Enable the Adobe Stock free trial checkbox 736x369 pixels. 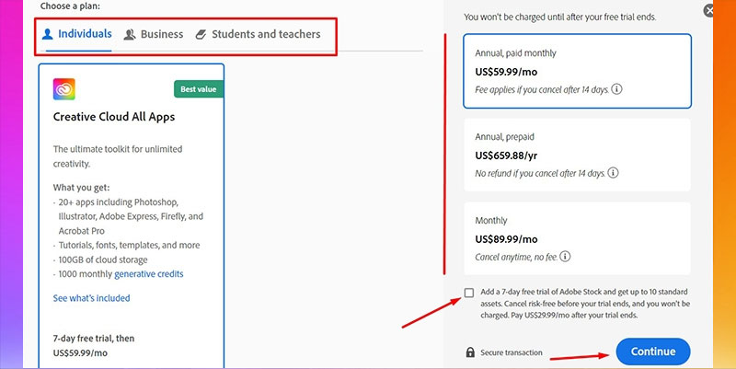coord(469,293)
